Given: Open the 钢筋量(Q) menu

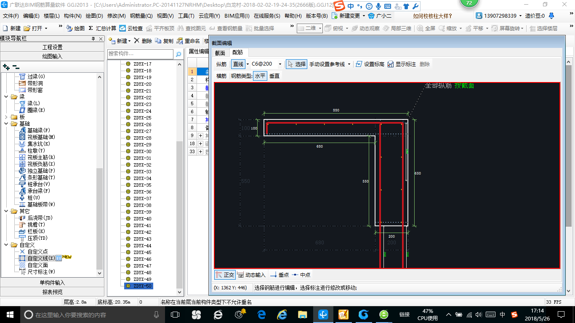Looking at the screenshot, I should click(141, 16).
